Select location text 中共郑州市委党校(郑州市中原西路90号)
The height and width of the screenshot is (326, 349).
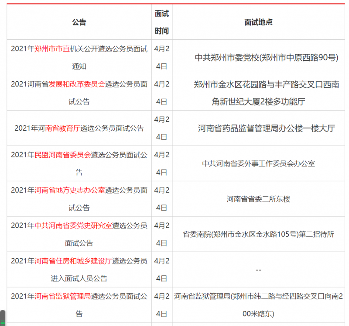click(x=267, y=58)
